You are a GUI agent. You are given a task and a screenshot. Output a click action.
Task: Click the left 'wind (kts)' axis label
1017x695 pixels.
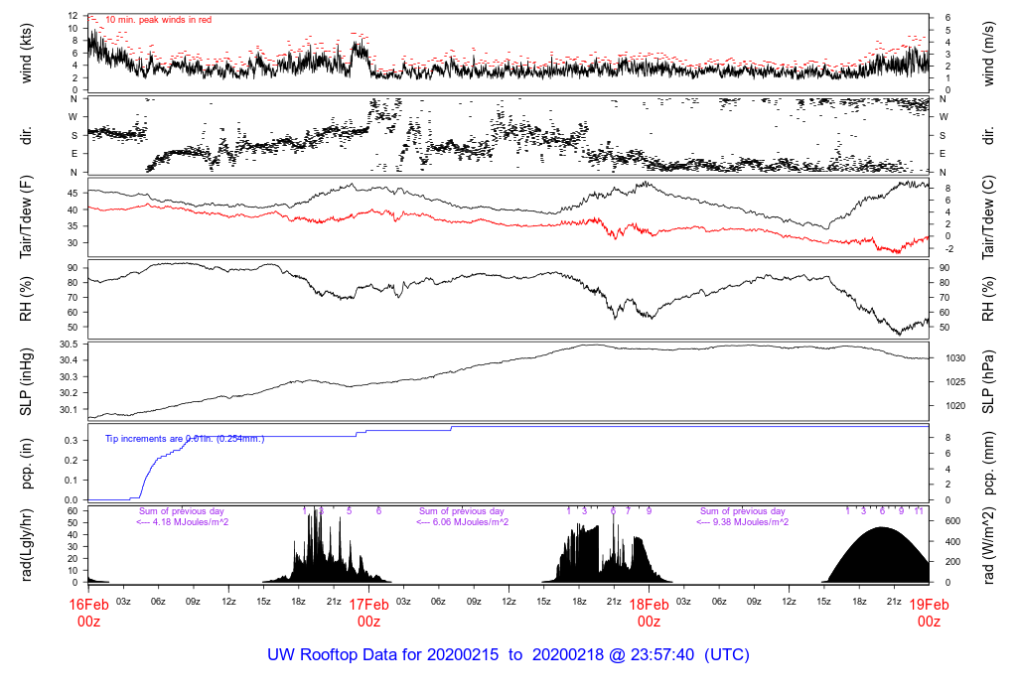(26, 54)
